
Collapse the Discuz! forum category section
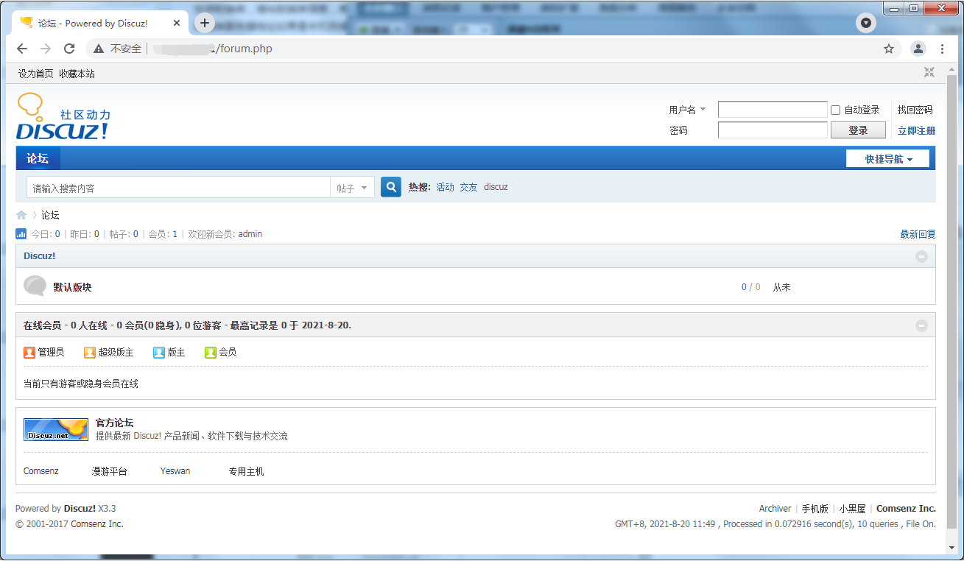pyautogui.click(x=921, y=256)
